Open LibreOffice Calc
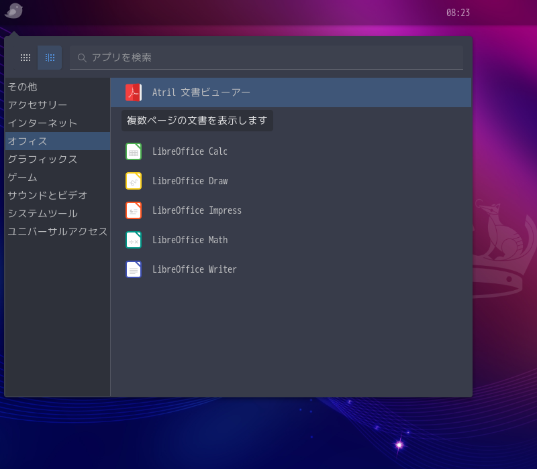537x469 pixels. (x=291, y=151)
